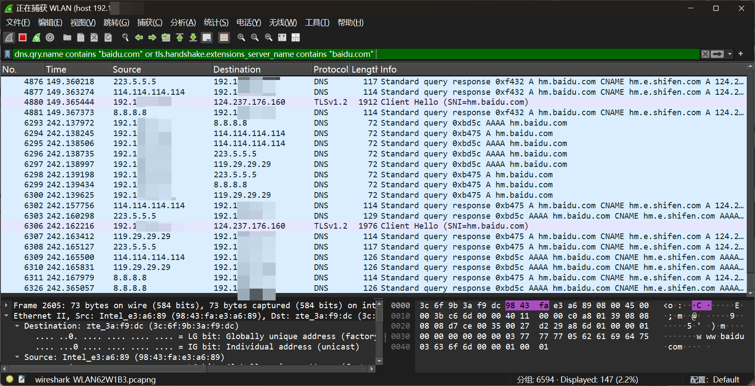The image size is (755, 386).
Task: Open the 统计(S) menu
Action: click(216, 23)
